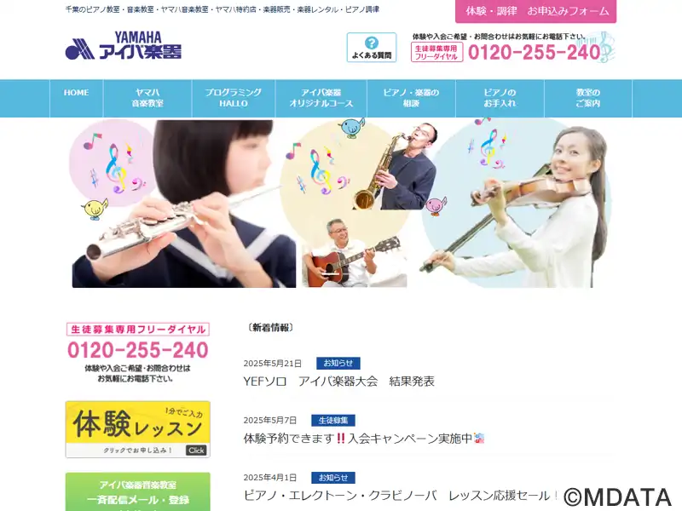Open the YEFソロ アイバ楽器大会 結果発表 article
This screenshot has width=682, height=511.
coord(338,382)
